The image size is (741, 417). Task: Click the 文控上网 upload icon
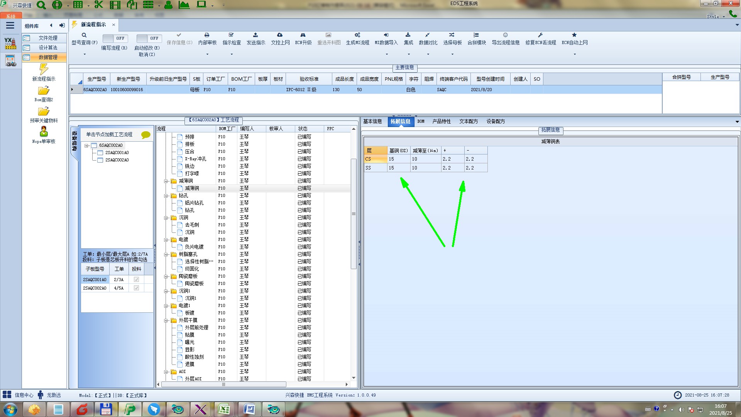pyautogui.click(x=280, y=35)
